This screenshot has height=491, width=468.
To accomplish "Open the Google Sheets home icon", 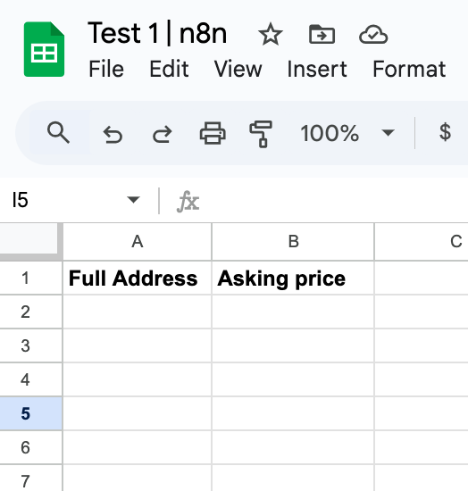I will pos(44,49).
